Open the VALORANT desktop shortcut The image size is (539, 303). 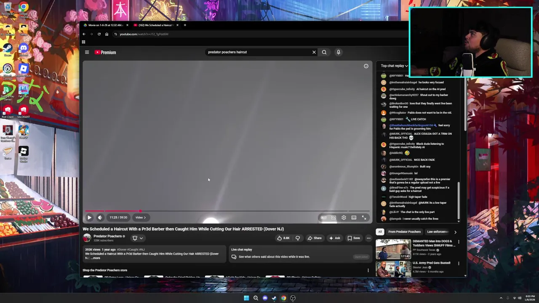point(24,112)
